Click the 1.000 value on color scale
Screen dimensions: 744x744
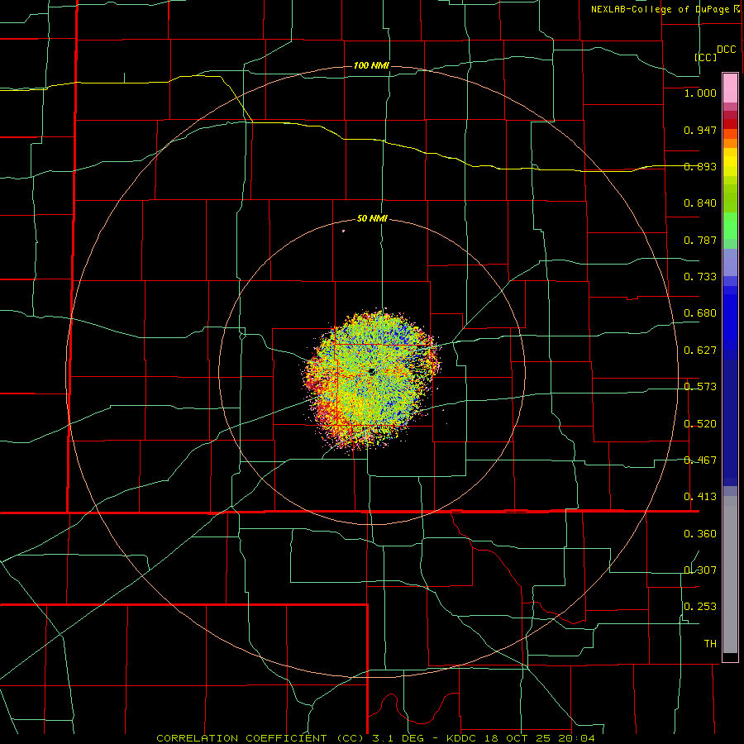click(x=700, y=93)
